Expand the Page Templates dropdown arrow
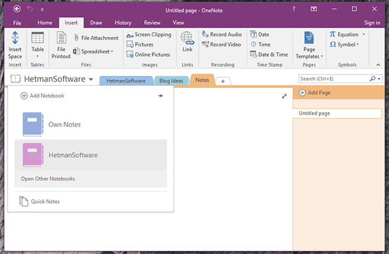The width and height of the screenshot is (389, 254). click(322, 57)
